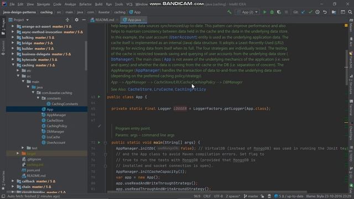Screen dimensions: 354x199
Task: Click the Stop square icon in the toolbar
Action: pyautogui.click(x=287, y=12)
